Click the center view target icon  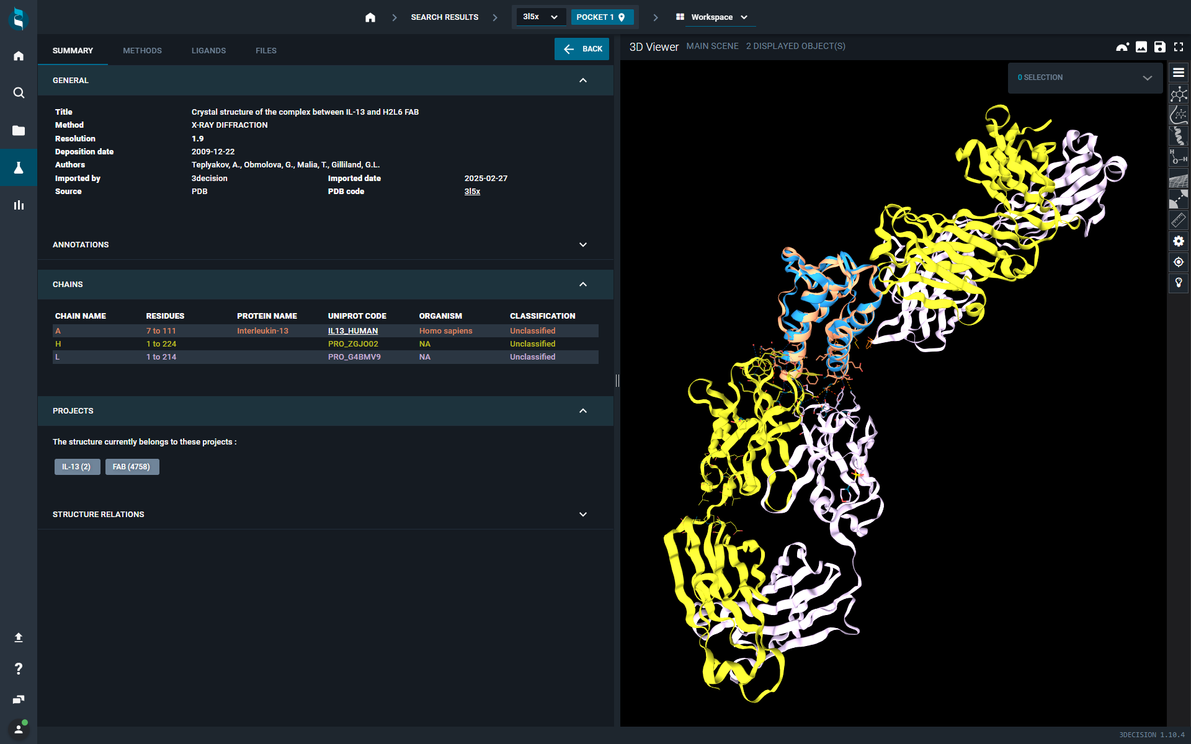click(x=1178, y=262)
